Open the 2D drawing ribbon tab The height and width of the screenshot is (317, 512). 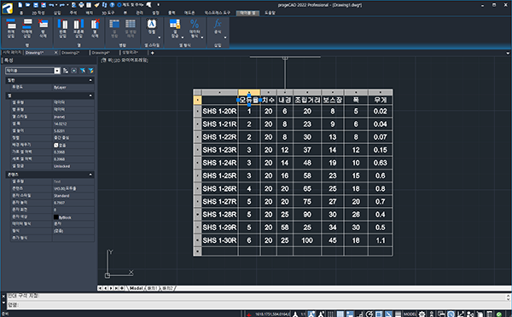click(38, 13)
